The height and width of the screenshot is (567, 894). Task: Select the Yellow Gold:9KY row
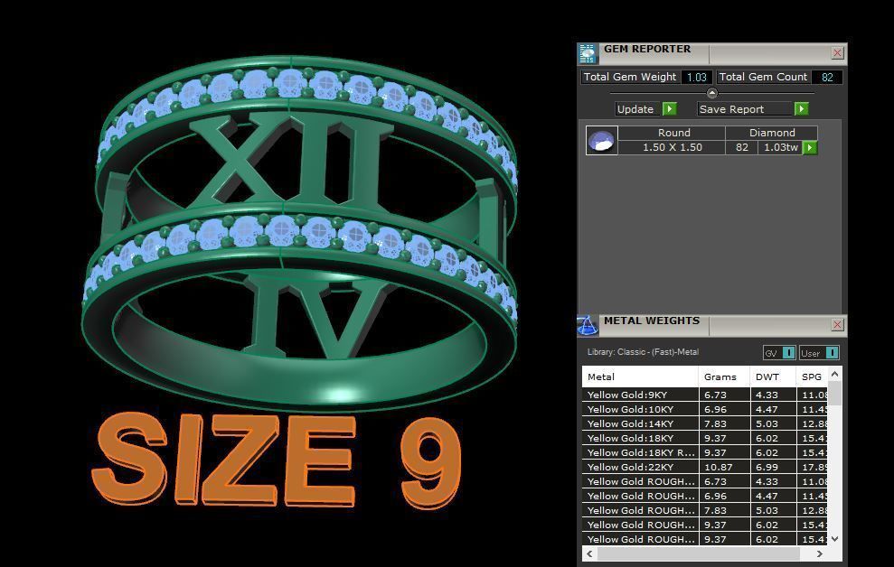coord(705,395)
